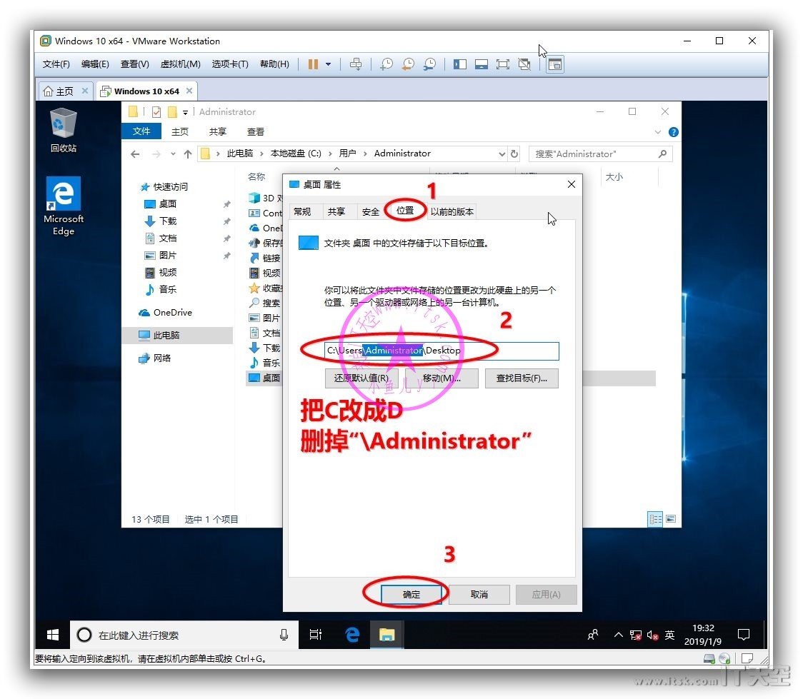Select 音乐 in the navigation pane
Viewport: 803px width, 699px height.
coord(161,290)
